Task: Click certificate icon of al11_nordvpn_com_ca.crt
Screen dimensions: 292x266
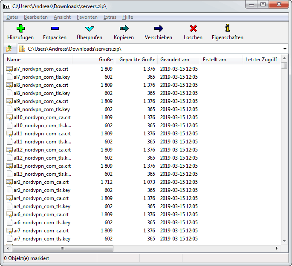Action: [x=9, y=134]
